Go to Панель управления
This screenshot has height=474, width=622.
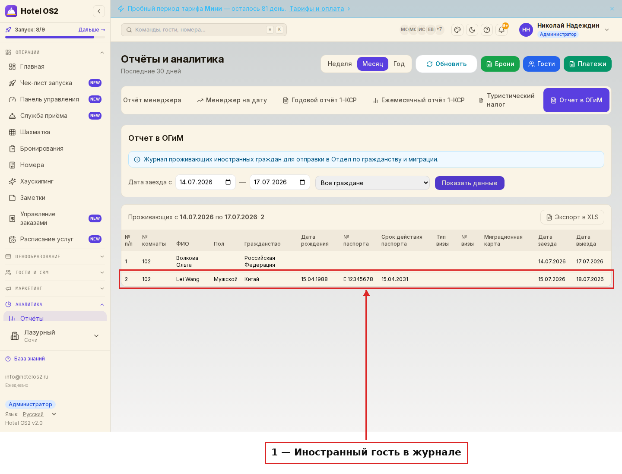tap(55, 99)
